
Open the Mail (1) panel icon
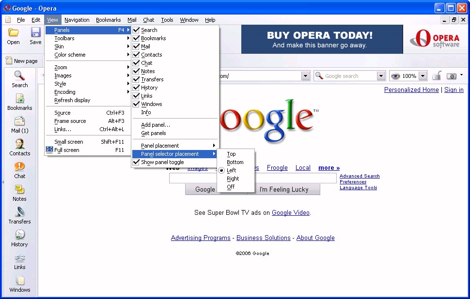tap(19, 125)
